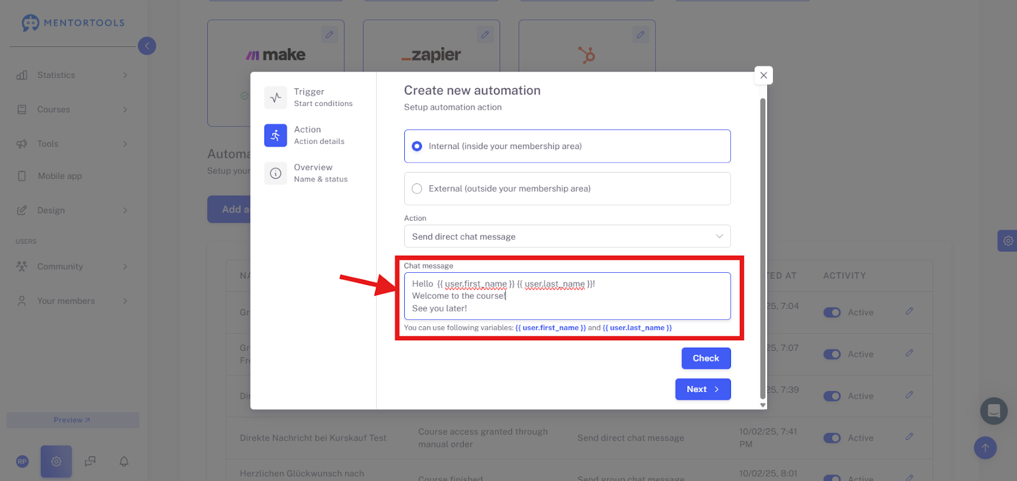The width and height of the screenshot is (1017, 481).
Task: Click the blue Check button
Action: tap(706, 359)
